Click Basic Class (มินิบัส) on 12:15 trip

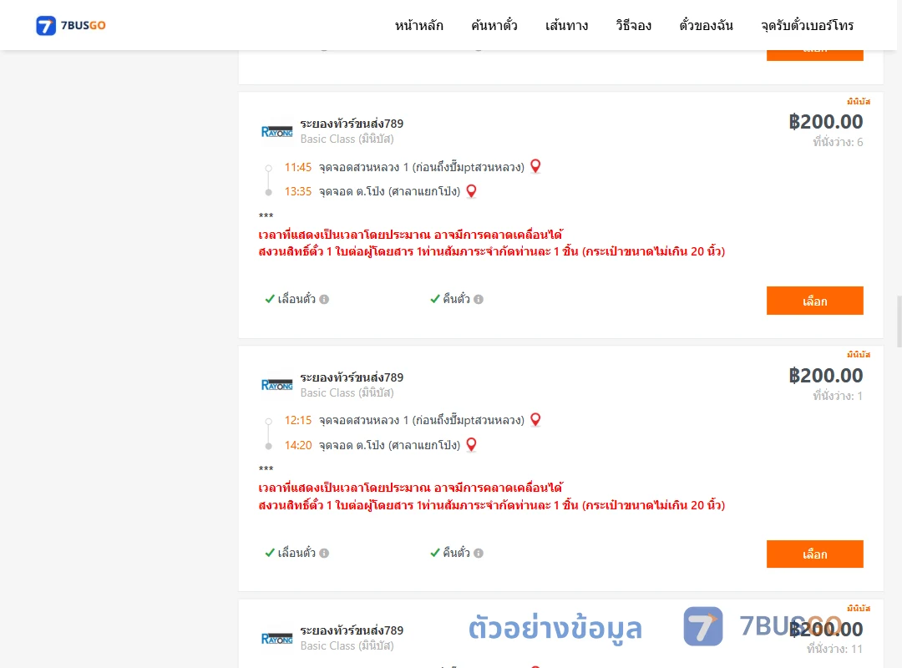[x=347, y=393]
